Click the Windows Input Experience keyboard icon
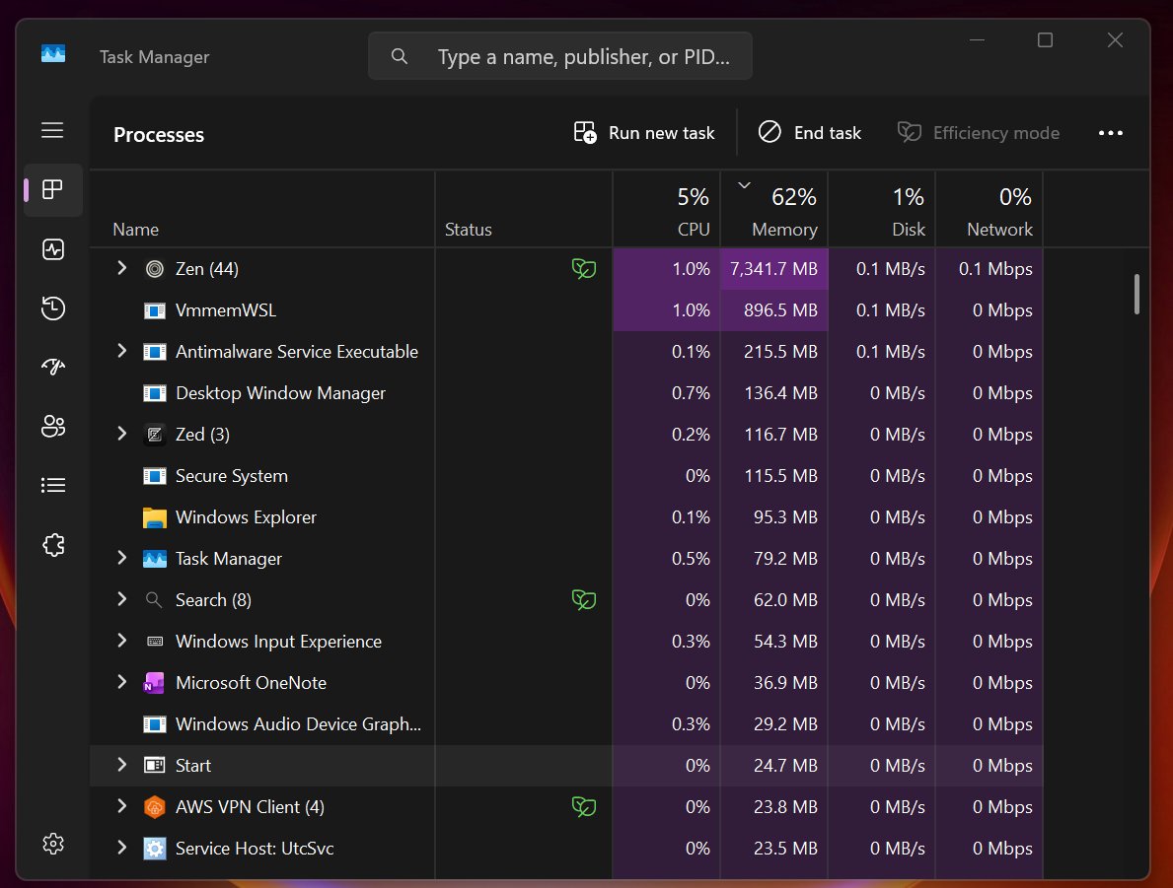This screenshot has width=1173, height=888. click(x=155, y=642)
